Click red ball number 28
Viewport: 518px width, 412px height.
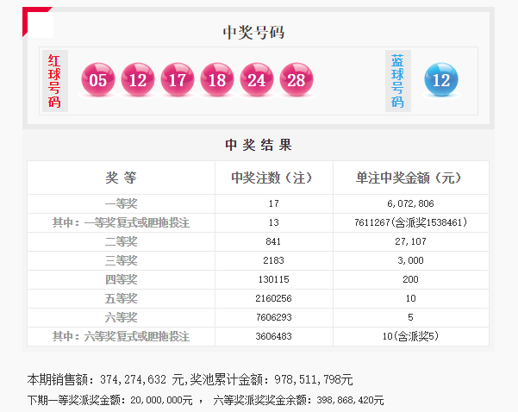pyautogui.click(x=296, y=79)
